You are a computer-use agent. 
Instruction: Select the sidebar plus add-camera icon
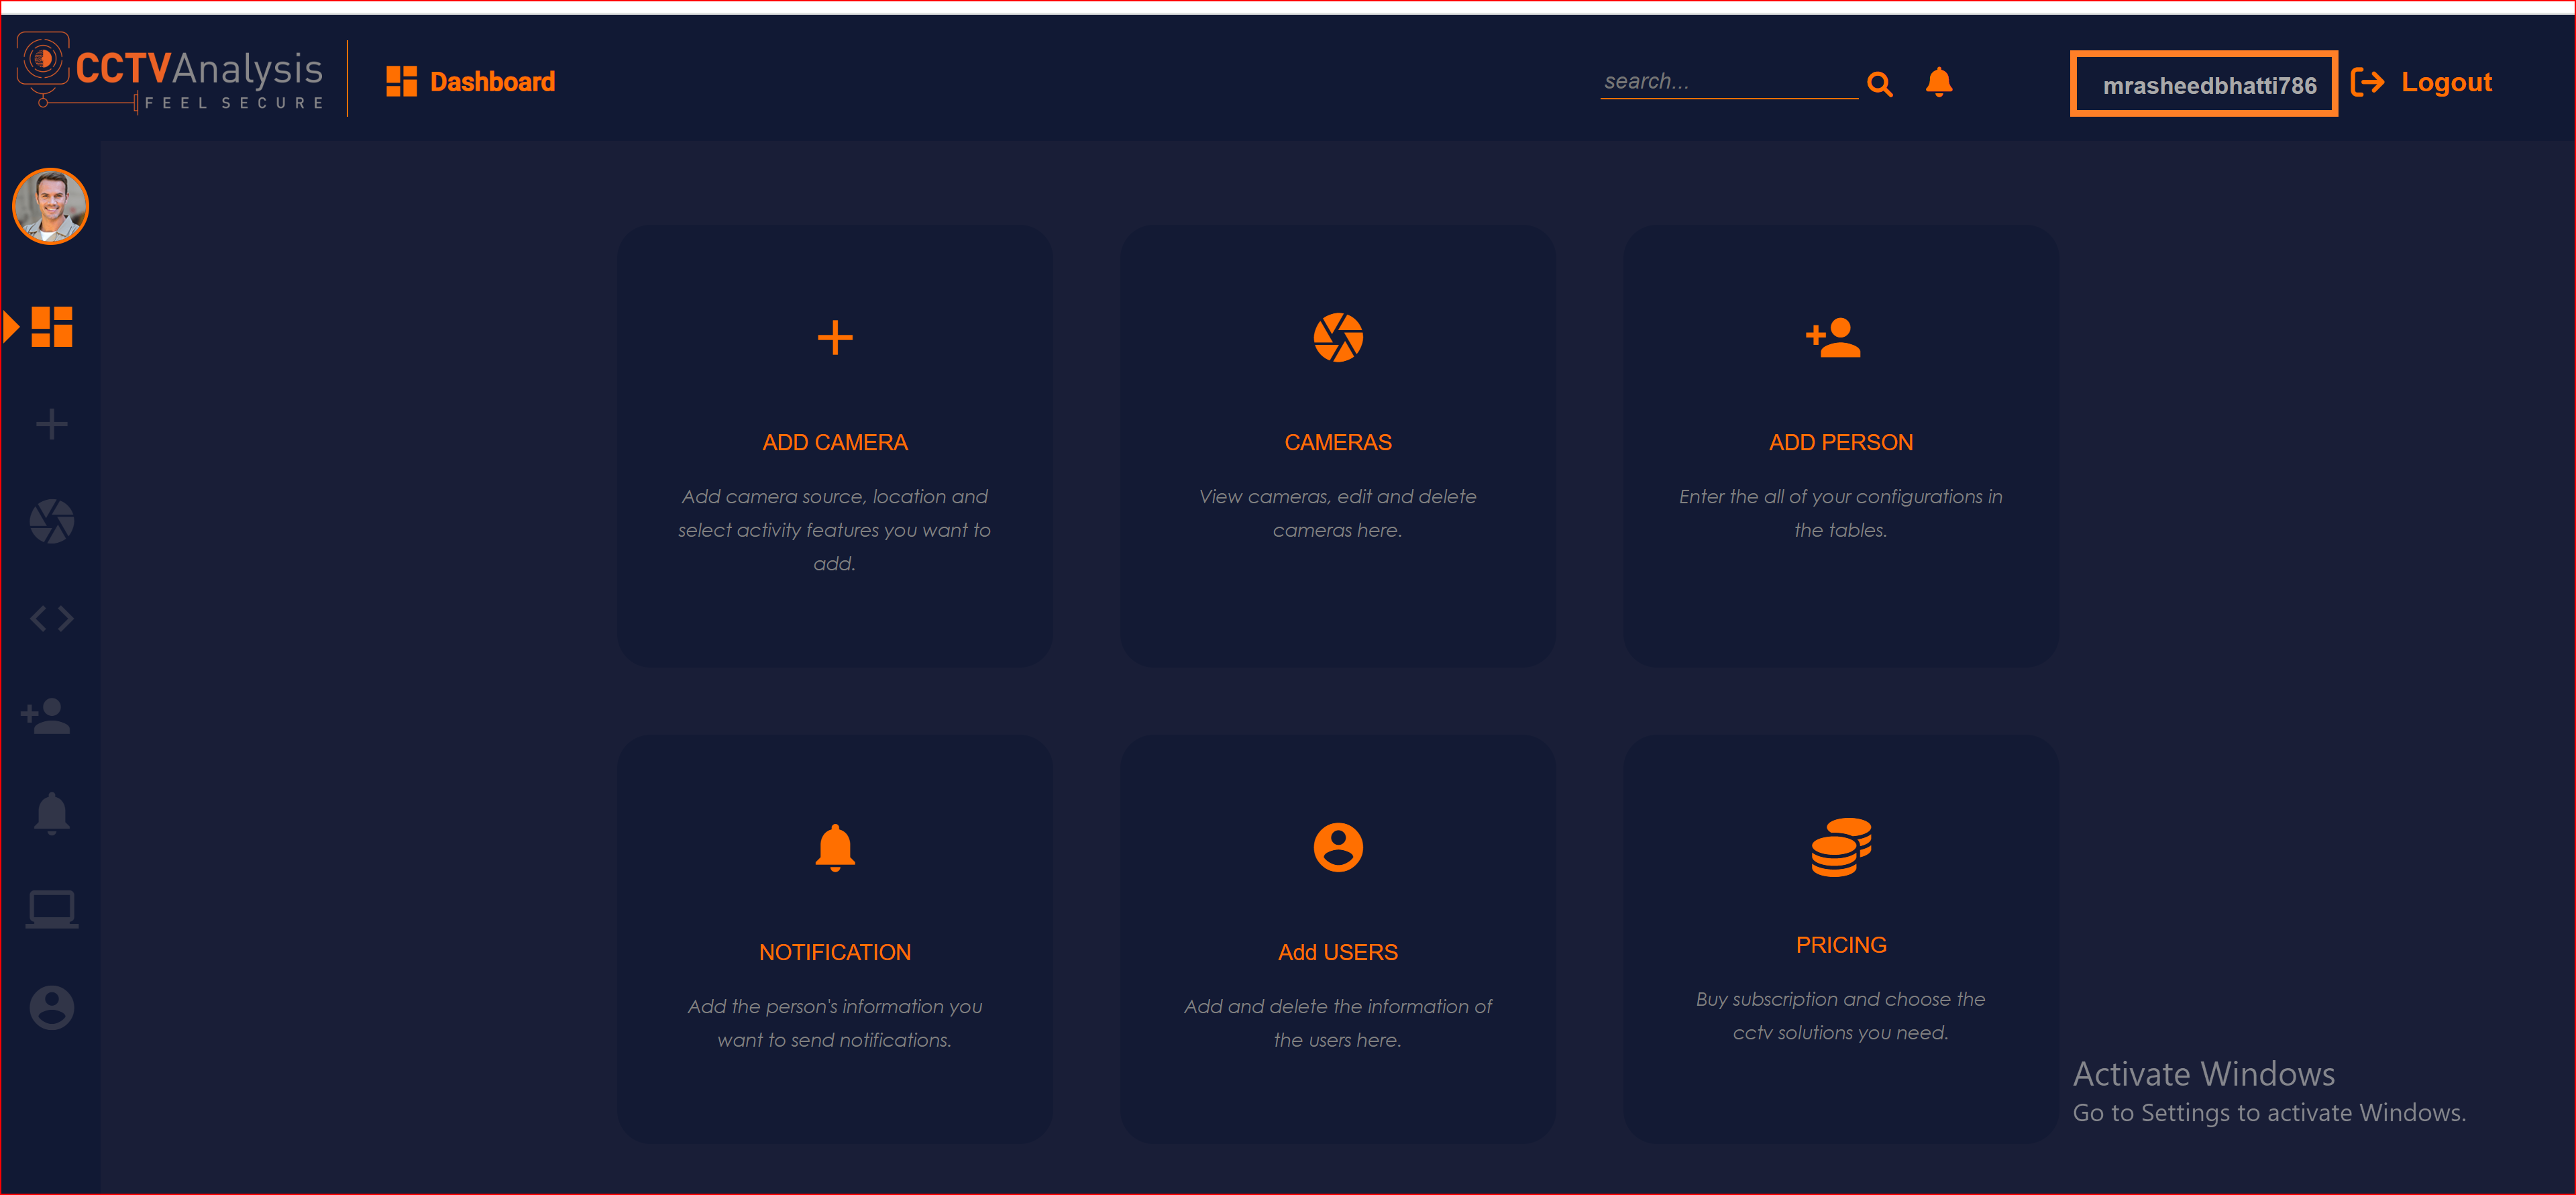[52, 424]
